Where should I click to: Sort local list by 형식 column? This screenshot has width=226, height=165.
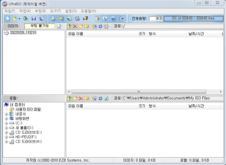tap(164, 106)
